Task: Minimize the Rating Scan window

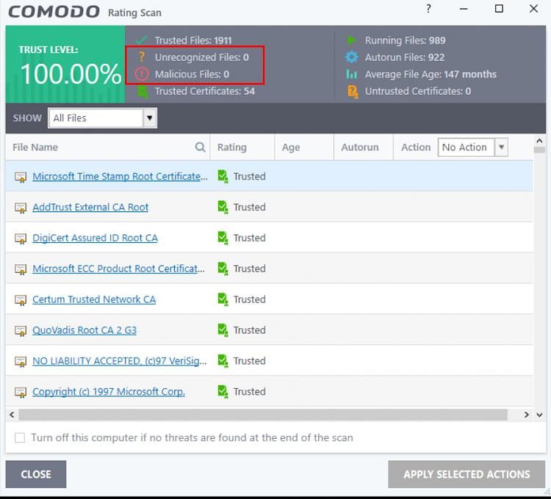Action: pos(464,9)
